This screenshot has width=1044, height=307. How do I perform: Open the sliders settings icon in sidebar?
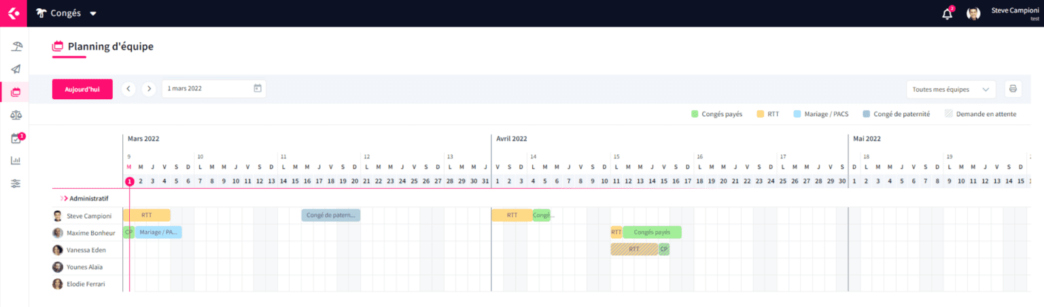point(16,183)
